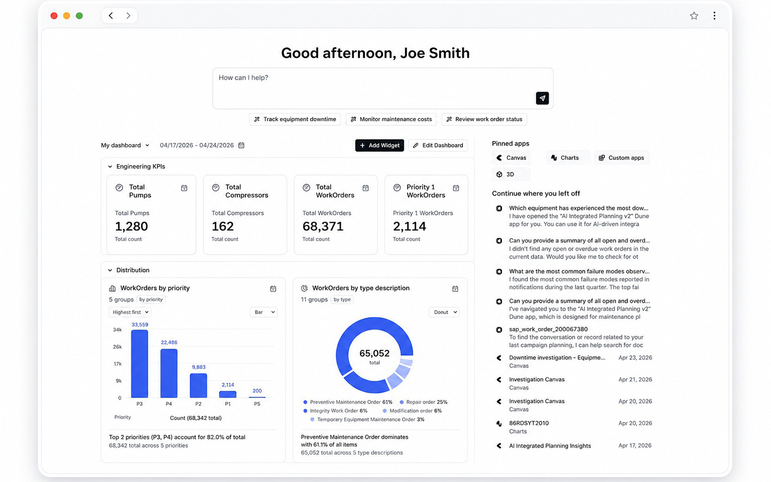Send the message with the arrow button
This screenshot has width=771, height=482.
coord(542,98)
